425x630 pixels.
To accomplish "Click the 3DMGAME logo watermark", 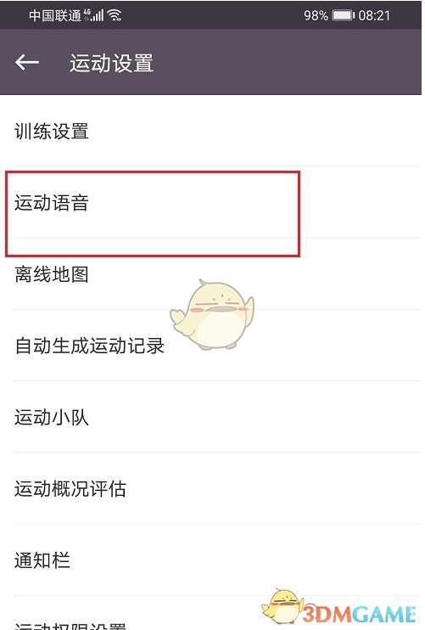I will click(x=359, y=614).
